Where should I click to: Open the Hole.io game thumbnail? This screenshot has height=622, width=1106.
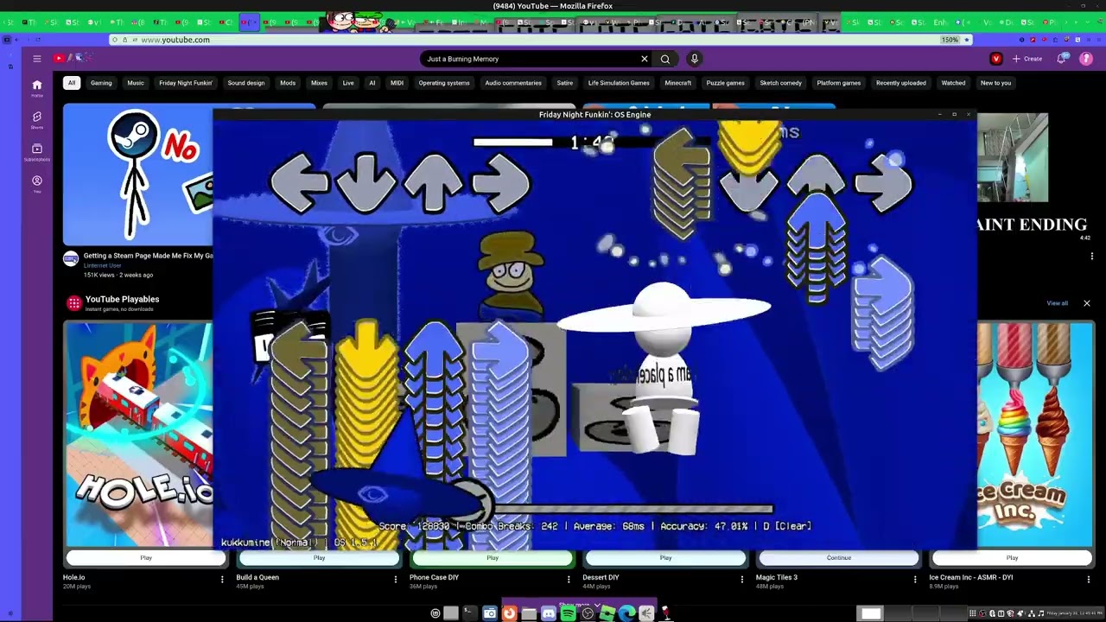pos(138,435)
